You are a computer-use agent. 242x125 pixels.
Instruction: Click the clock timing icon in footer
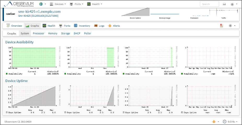tap(224, 122)
